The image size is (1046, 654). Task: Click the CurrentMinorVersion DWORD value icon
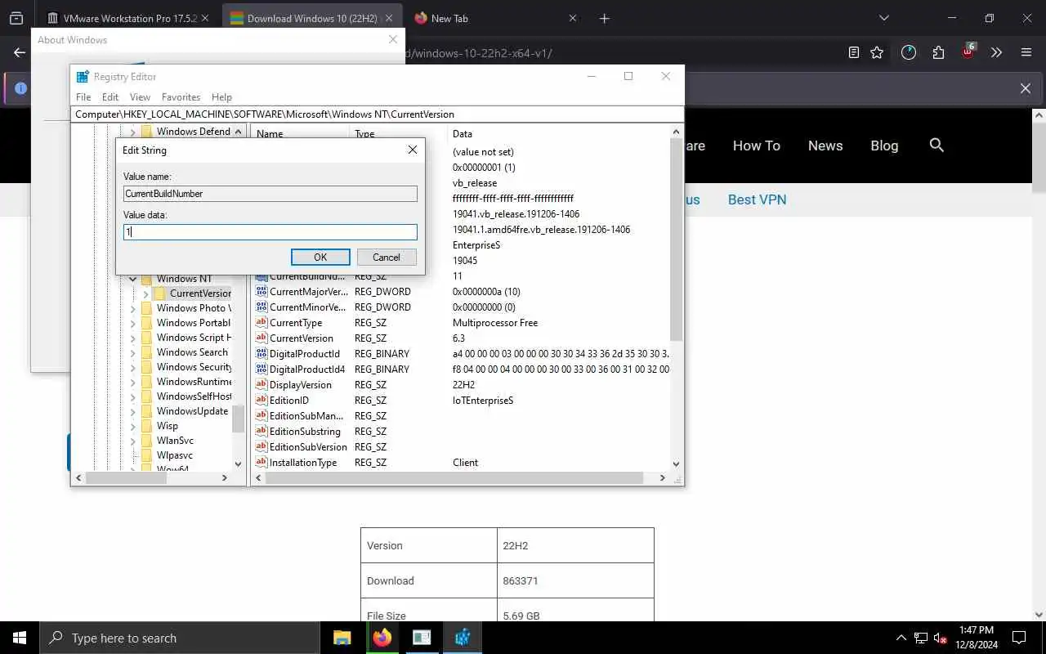pyautogui.click(x=261, y=307)
